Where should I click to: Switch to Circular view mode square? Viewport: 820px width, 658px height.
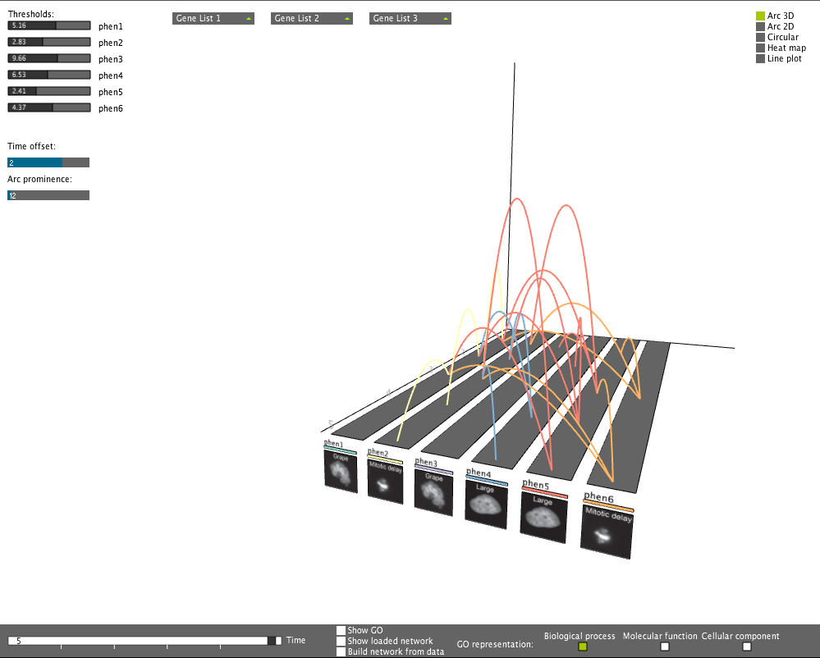pos(760,37)
